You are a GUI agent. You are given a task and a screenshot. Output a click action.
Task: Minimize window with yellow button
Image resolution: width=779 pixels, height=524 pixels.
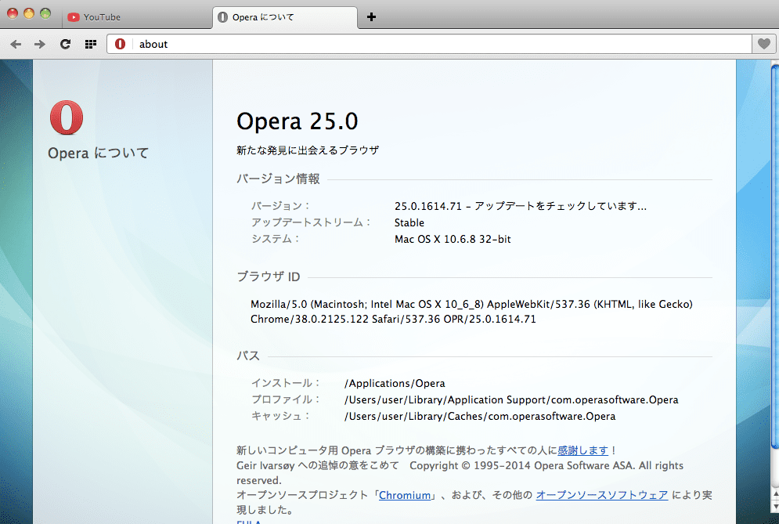[29, 14]
